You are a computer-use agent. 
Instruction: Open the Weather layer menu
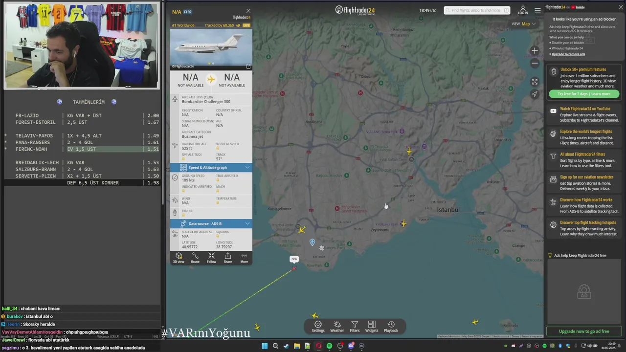pos(337,327)
